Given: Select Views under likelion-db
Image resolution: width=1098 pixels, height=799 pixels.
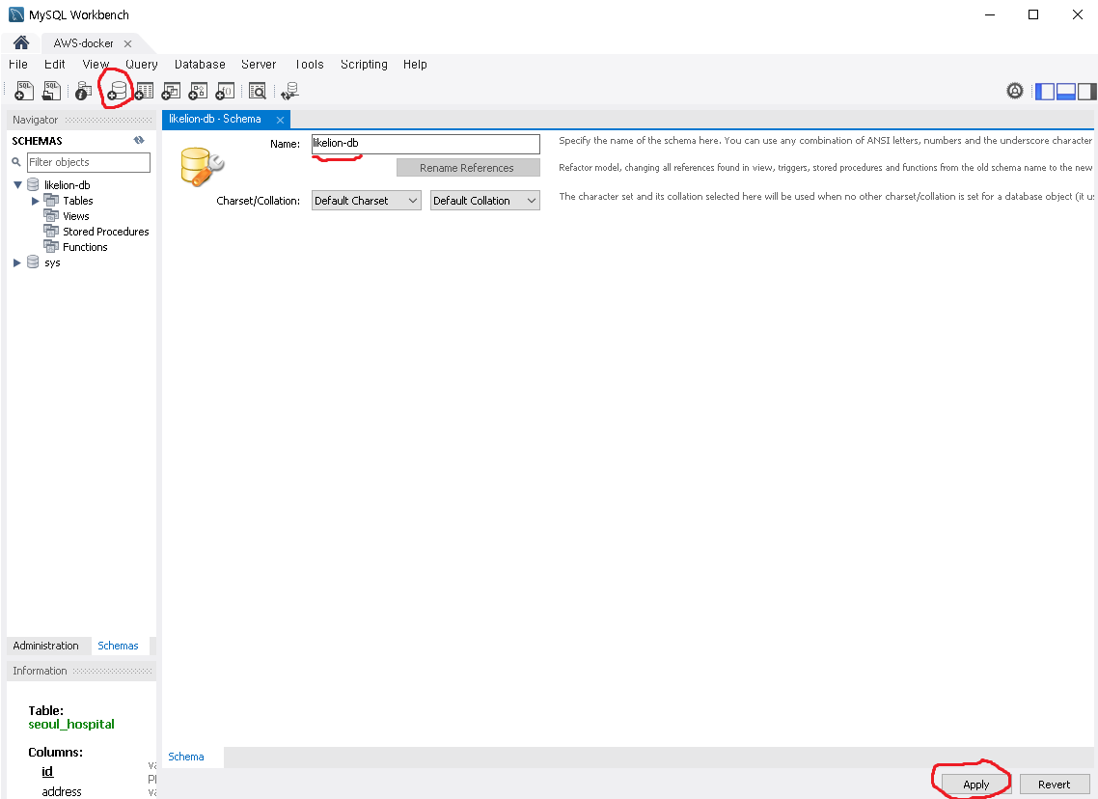Looking at the screenshot, I should pyautogui.click(x=75, y=216).
